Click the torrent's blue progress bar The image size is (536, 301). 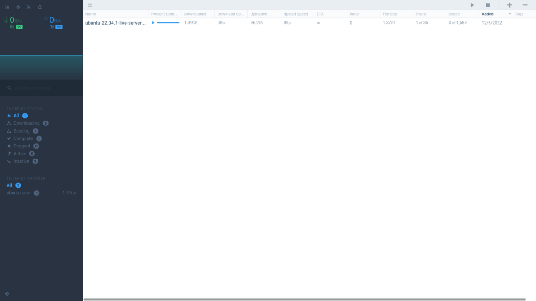tap(168, 23)
